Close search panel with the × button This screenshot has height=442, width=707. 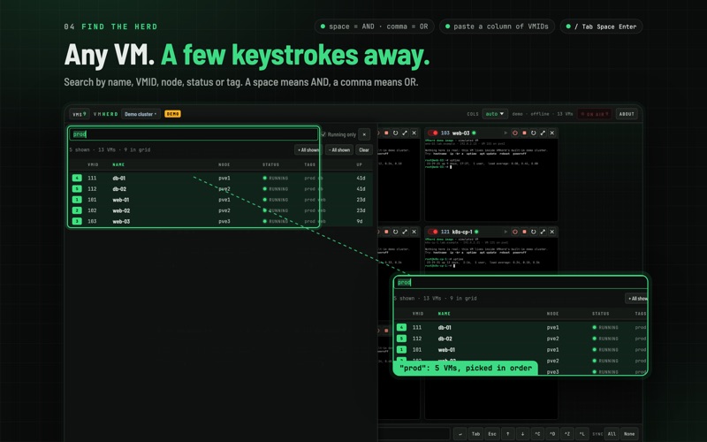coord(364,134)
